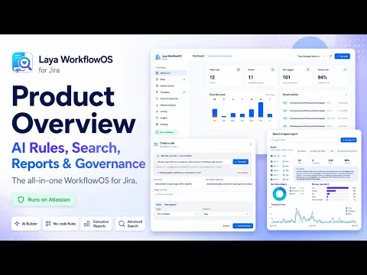This screenshot has width=367, height=275.
Task: Click the Rules icon in the app sidebar
Action: (x=157, y=79)
